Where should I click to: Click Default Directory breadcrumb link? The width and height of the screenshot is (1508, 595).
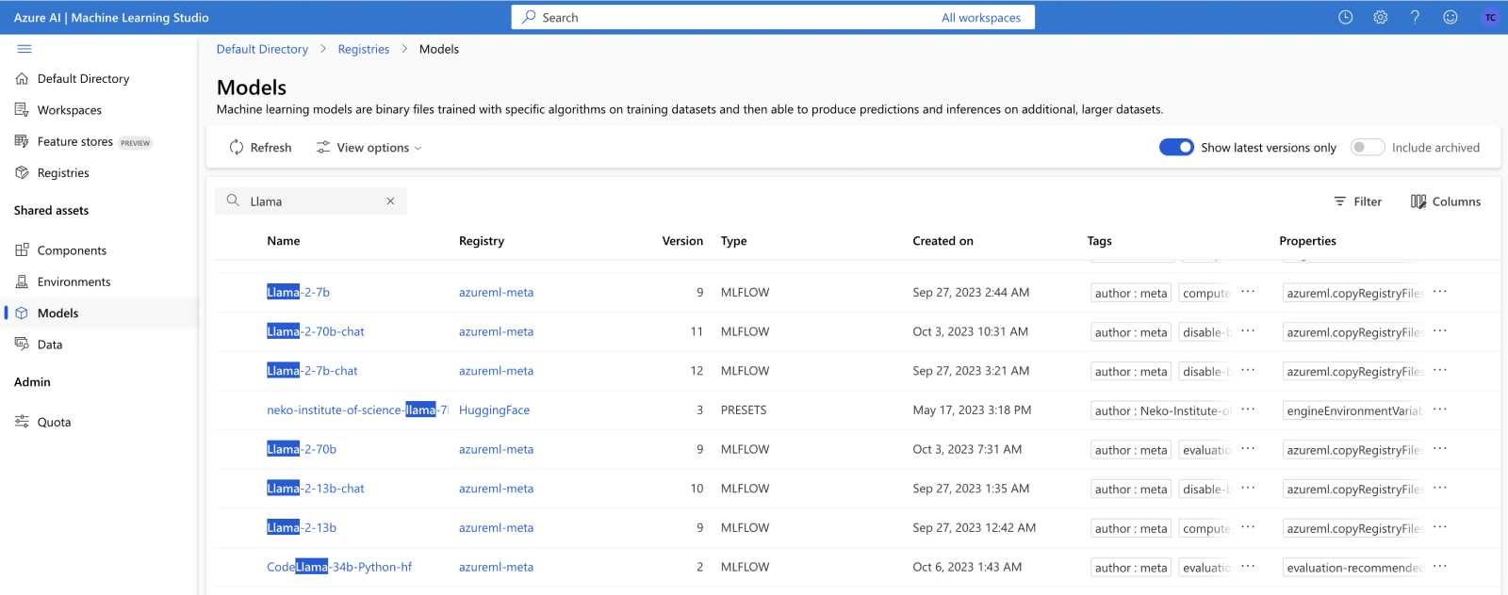[x=262, y=49]
